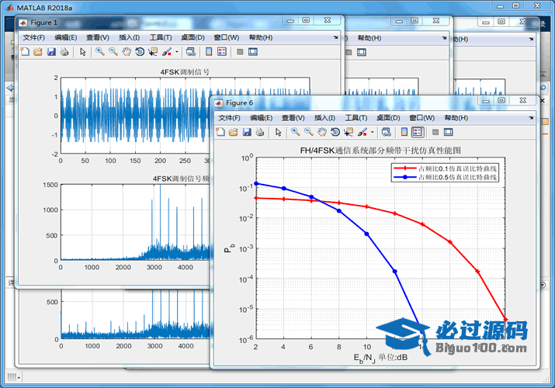Open 查看(V) menu in Figure 6

(293, 118)
